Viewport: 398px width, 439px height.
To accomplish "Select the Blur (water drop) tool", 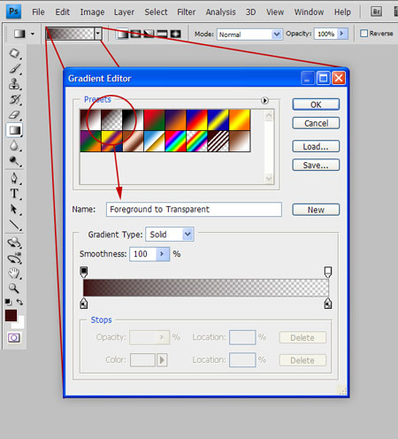I will pos(14,146).
